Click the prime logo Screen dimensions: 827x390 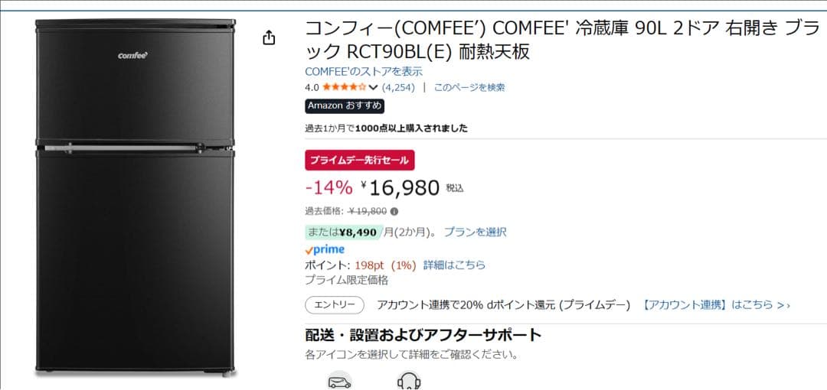pyautogui.click(x=325, y=249)
